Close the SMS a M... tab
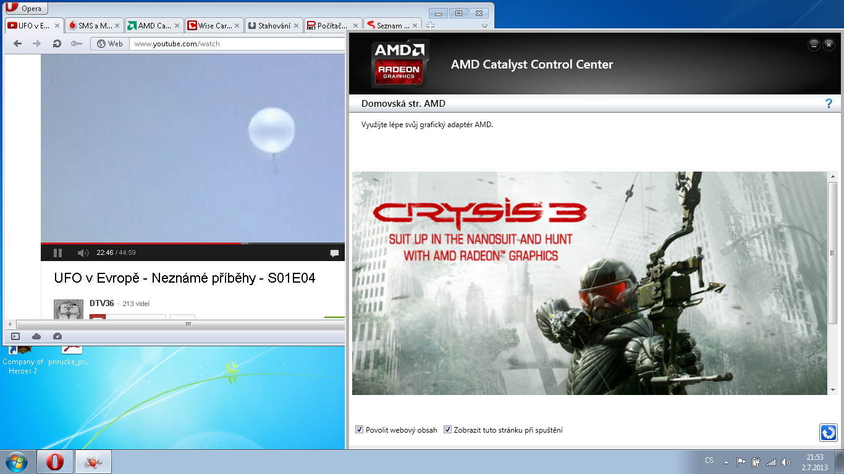844x474 pixels. click(117, 26)
